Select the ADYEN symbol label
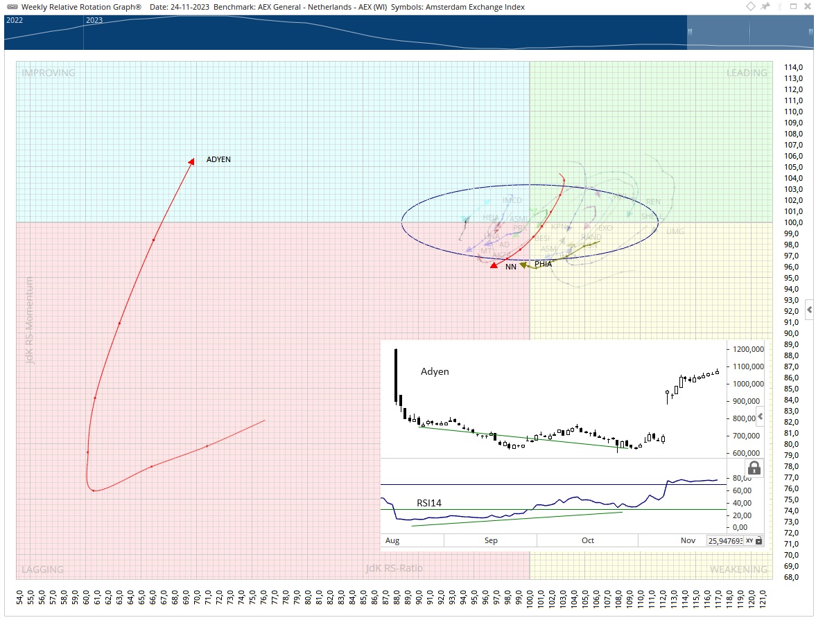The width and height of the screenshot is (816, 620). (218, 159)
